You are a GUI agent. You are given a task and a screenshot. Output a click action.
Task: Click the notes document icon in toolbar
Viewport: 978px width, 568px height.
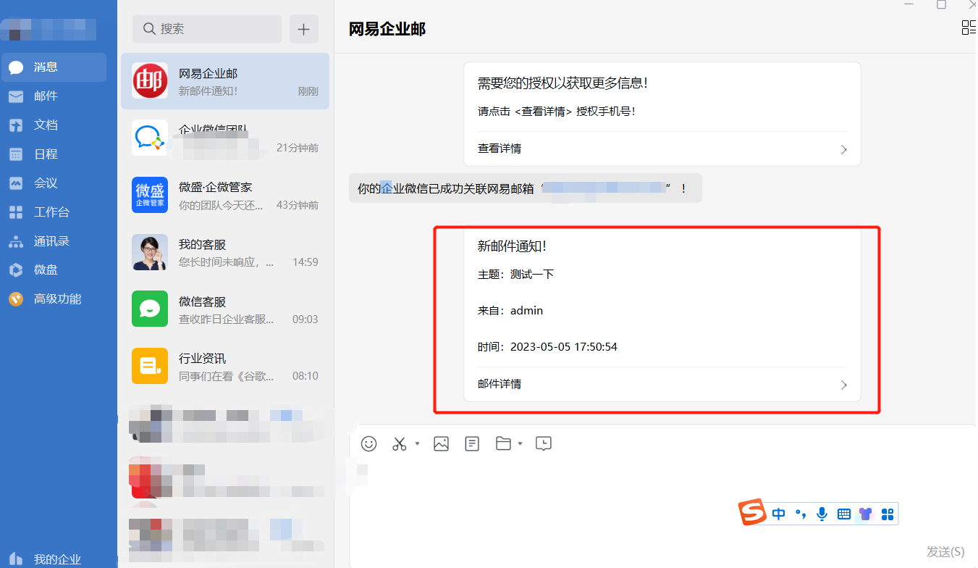point(472,443)
